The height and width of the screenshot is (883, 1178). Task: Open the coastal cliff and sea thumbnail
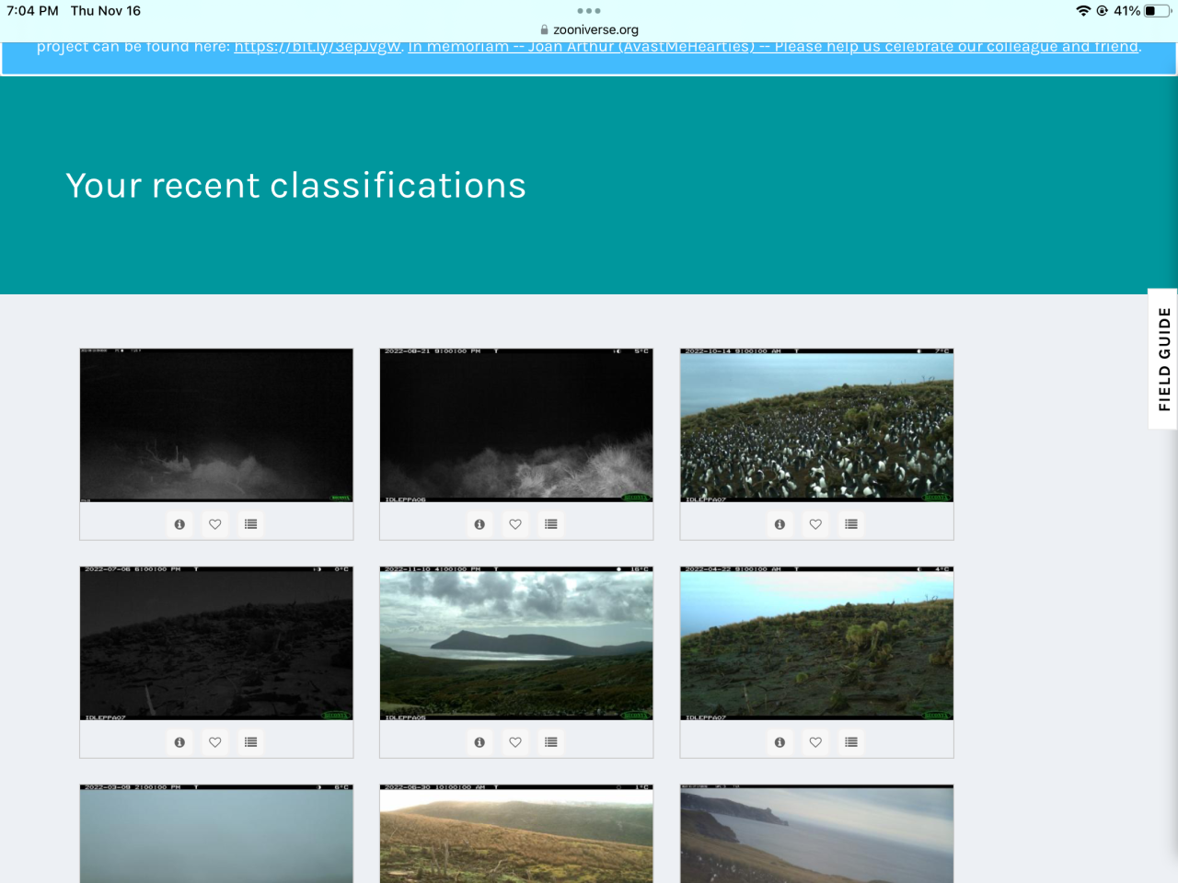816,833
